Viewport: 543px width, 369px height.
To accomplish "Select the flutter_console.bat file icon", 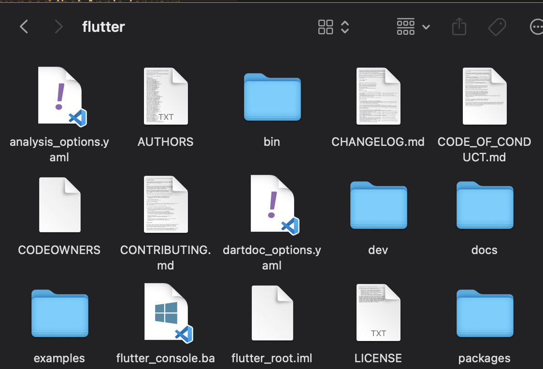I will [169, 313].
